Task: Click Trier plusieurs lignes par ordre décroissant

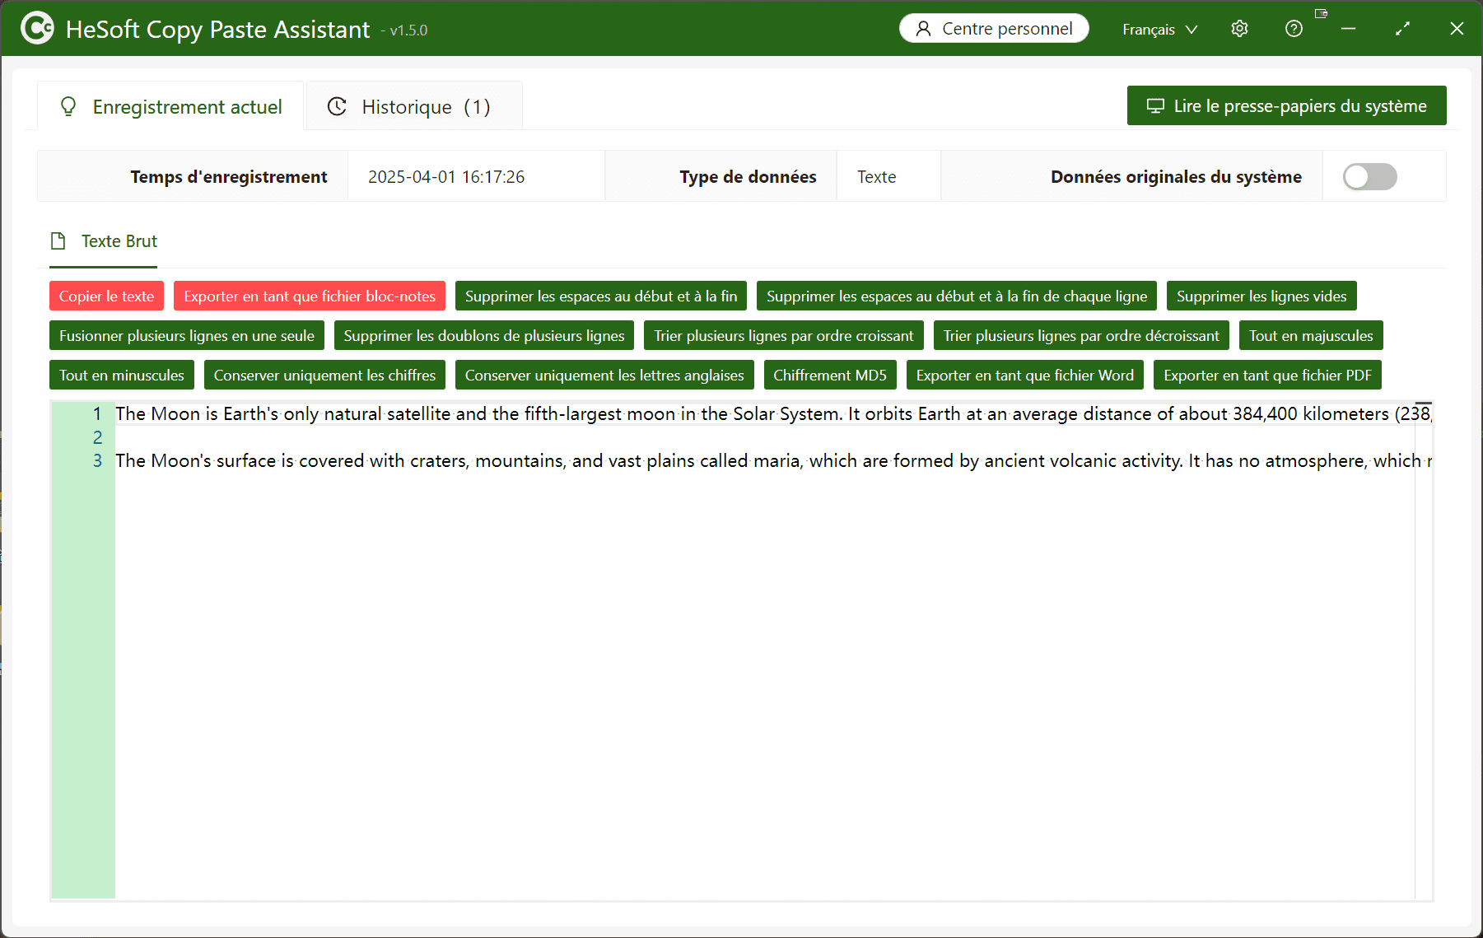Action: [1081, 335]
